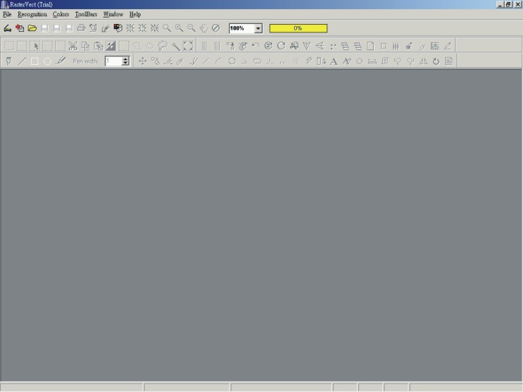This screenshot has width=523, height=392.
Task: Click the plain magnifier zoom icon
Action: pos(167,28)
